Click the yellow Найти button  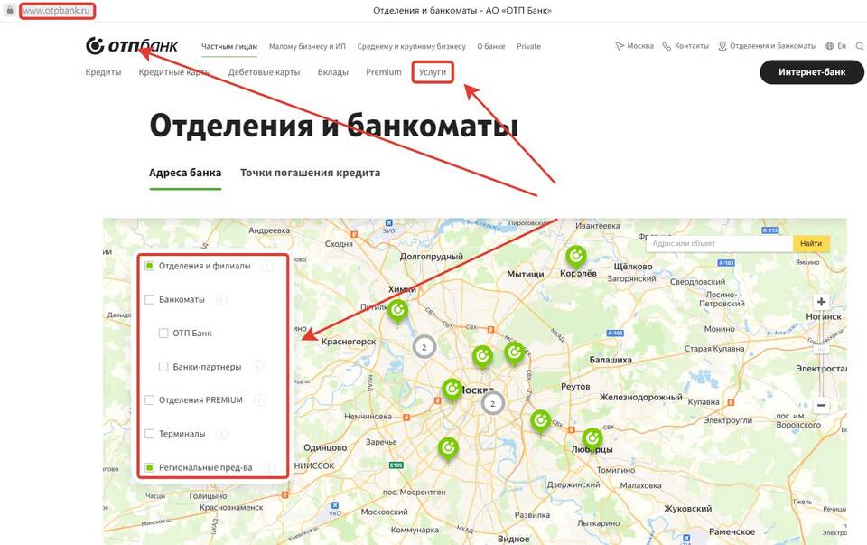click(811, 243)
